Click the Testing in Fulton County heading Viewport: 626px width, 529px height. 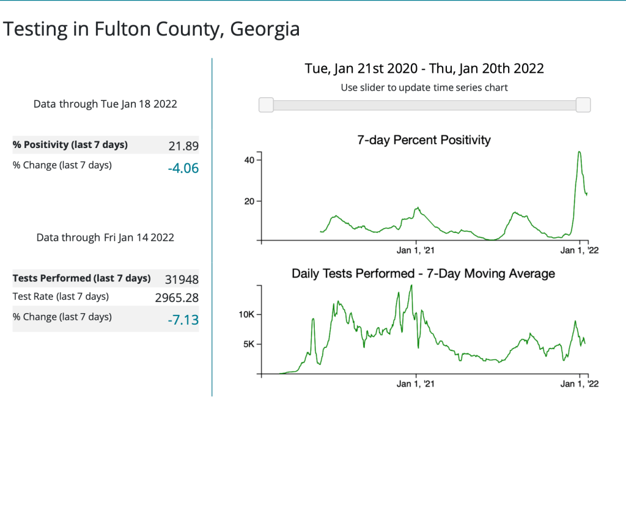[x=152, y=29]
